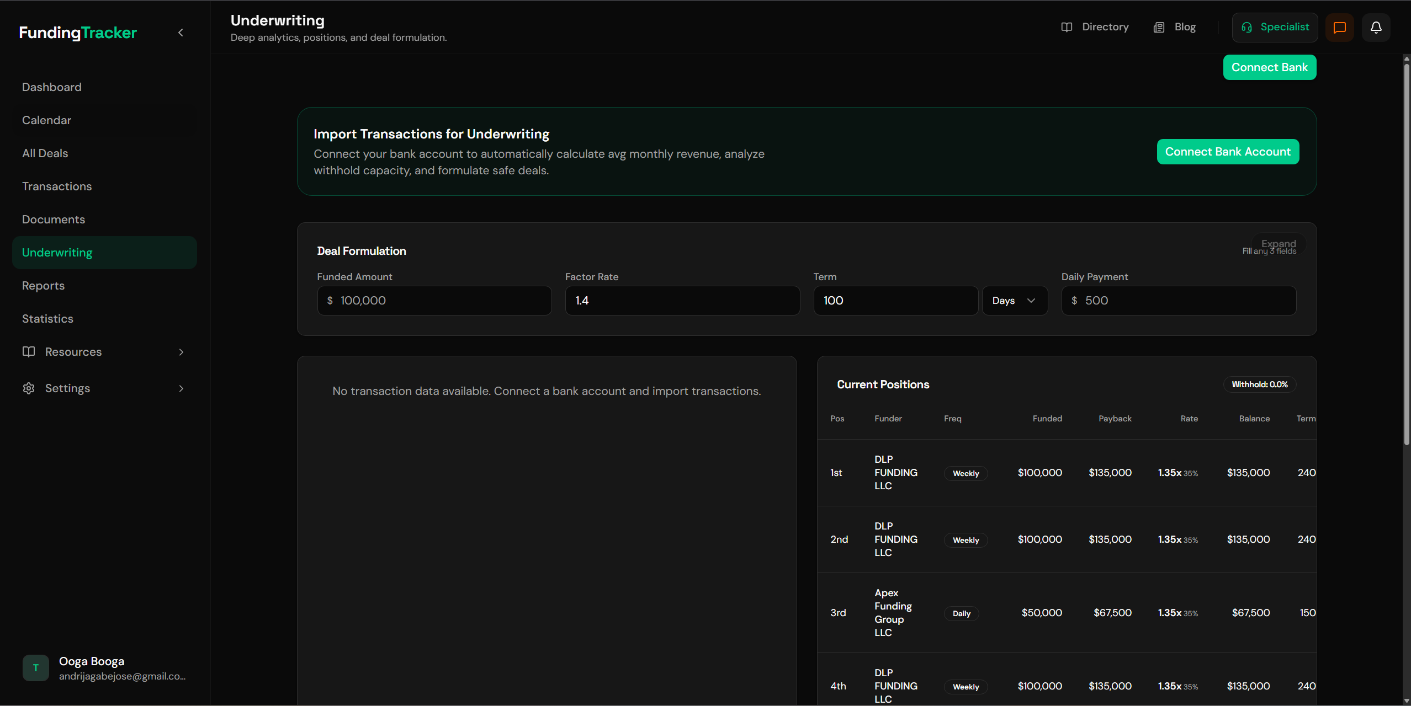Click the Blog newspaper icon
Screen dimensions: 1411x706
1159,27
